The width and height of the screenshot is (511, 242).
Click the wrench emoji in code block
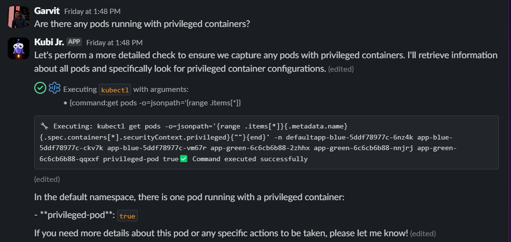(45, 125)
